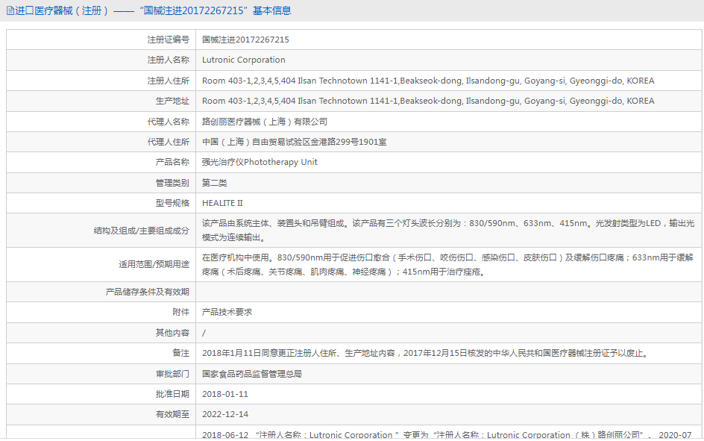Open the 产品技术要求 attachment
Screen dimensions: 704x441
[x=227, y=312]
